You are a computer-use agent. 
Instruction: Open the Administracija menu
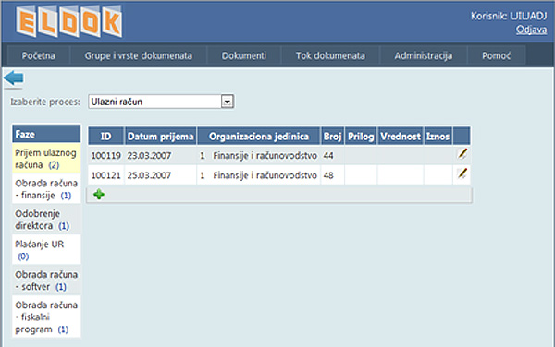424,55
